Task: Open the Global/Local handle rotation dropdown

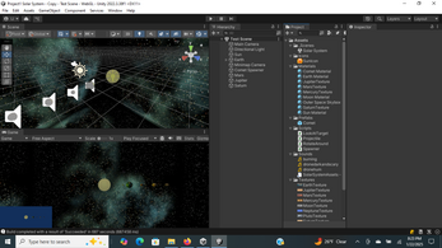Action: 39,34
